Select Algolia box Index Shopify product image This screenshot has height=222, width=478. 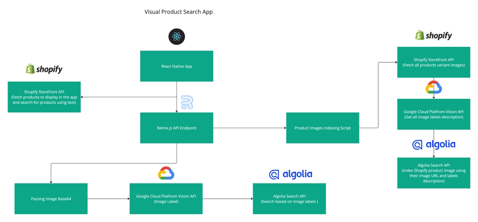434,173
